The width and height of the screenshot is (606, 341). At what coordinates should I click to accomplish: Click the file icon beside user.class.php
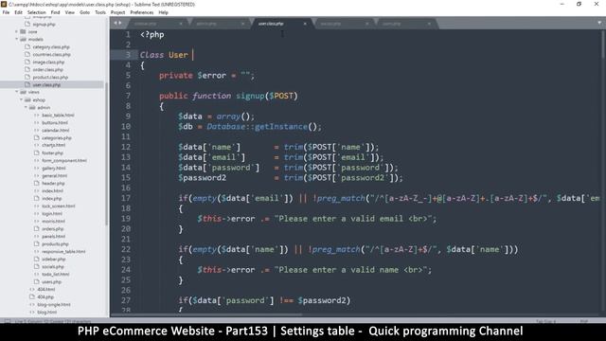[27, 84]
